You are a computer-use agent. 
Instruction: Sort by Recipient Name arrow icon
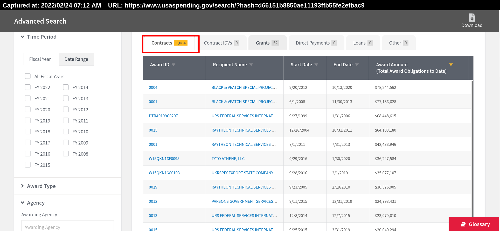(251, 65)
